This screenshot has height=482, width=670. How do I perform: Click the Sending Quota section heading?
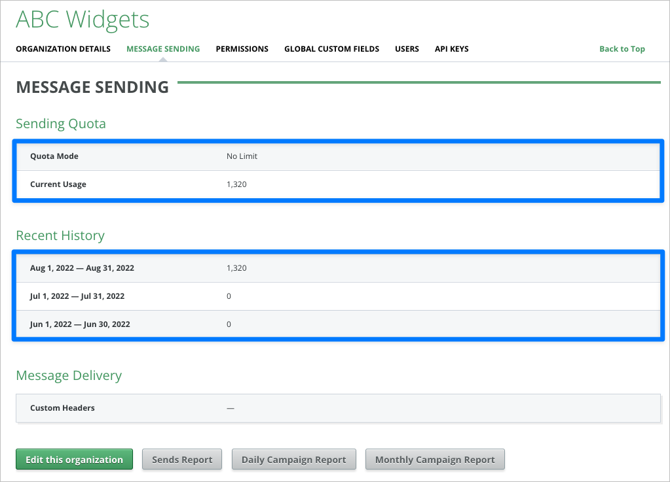(61, 124)
